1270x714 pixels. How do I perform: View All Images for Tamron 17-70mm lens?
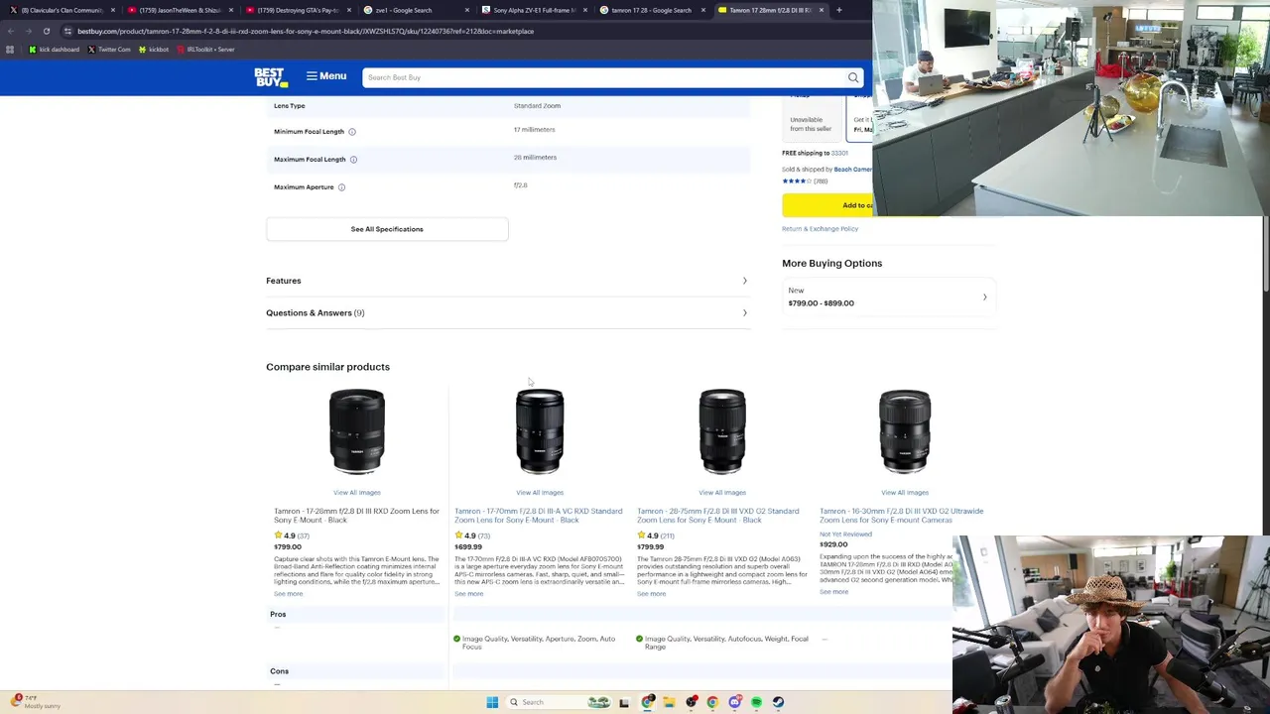(x=540, y=493)
